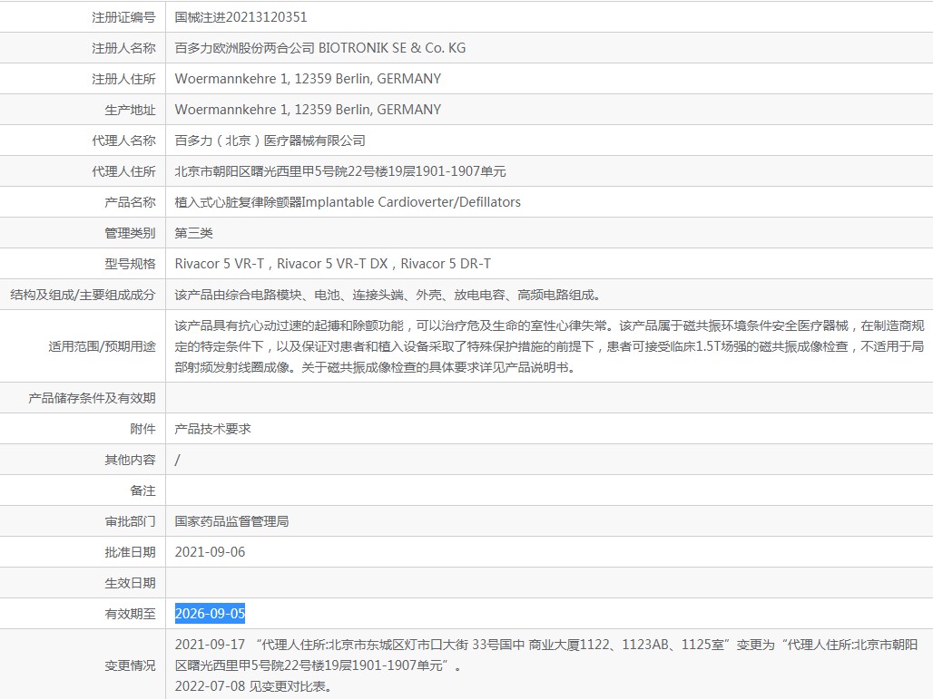Click the address in the 注册人住所 row

click(x=309, y=79)
